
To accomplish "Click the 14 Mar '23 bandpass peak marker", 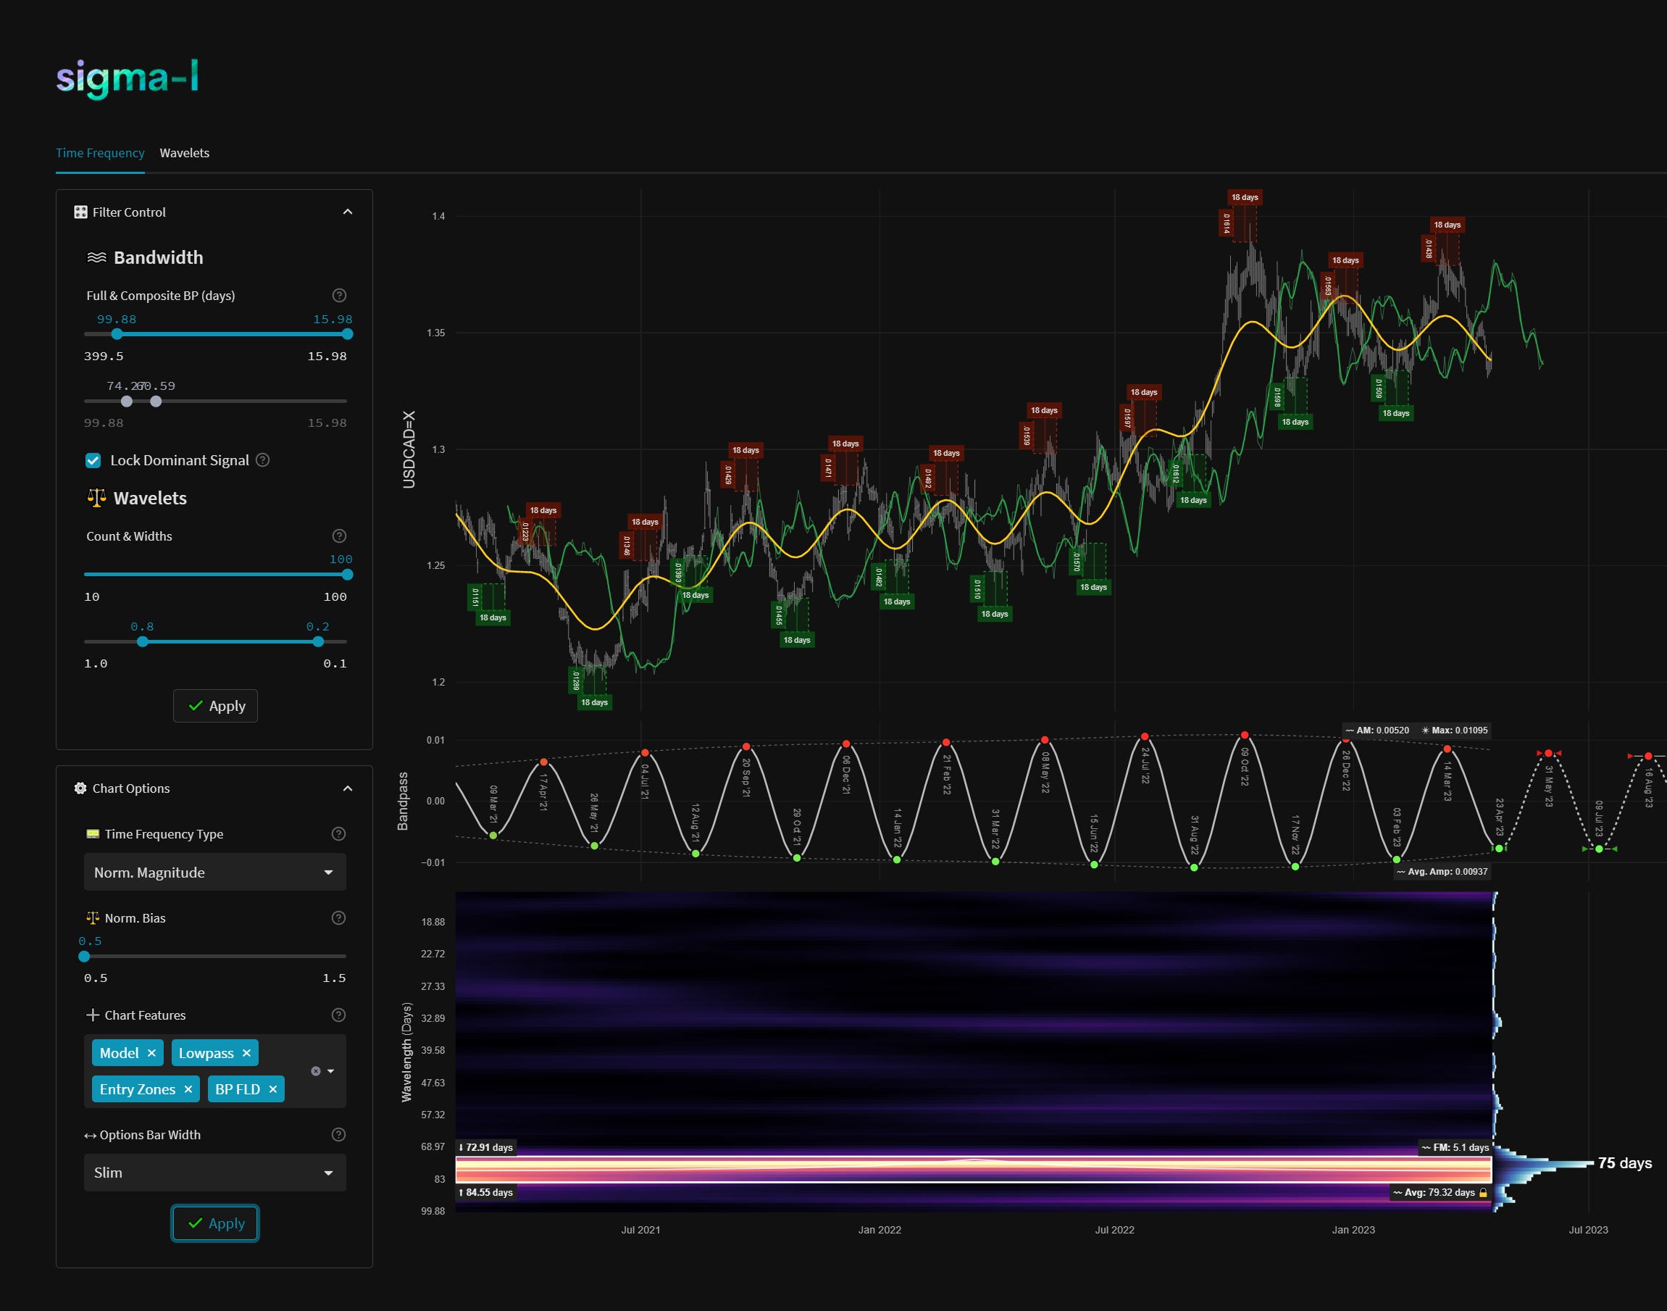I will point(1447,749).
